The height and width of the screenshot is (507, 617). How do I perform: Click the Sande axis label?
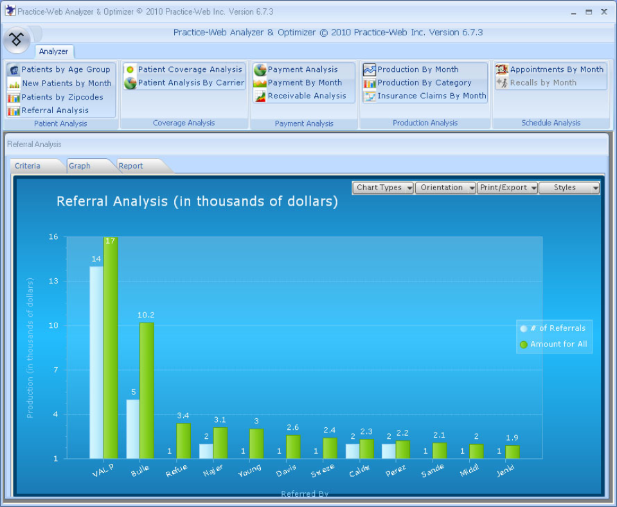pos(433,470)
